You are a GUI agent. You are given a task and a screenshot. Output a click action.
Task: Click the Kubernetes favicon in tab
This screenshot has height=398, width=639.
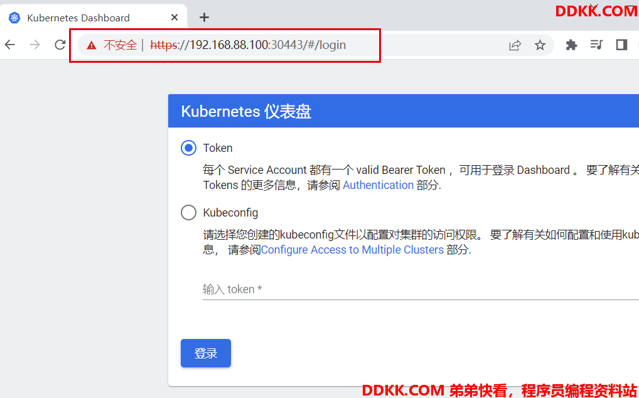[x=14, y=18]
